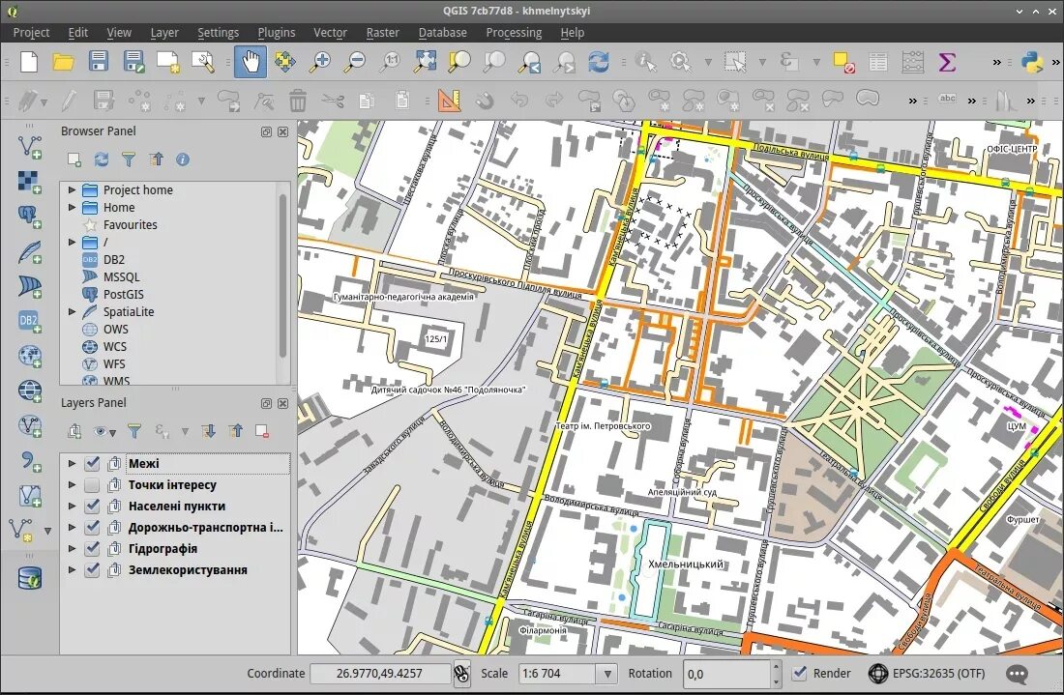Click the Coordinate input field
The image size is (1064, 695).
(x=380, y=674)
